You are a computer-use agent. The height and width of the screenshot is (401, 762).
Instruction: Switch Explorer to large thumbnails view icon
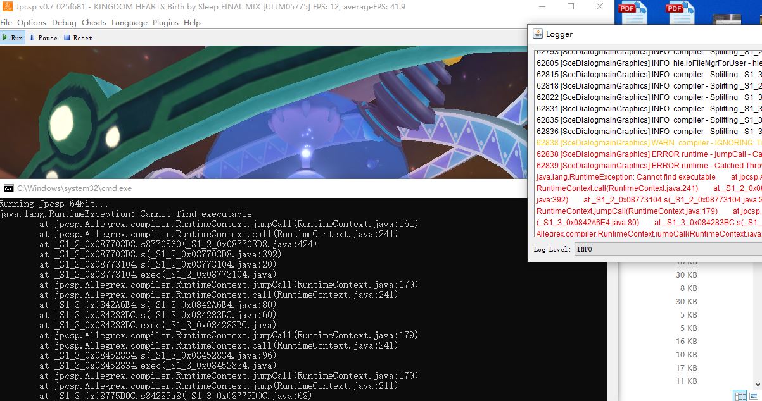coord(755,396)
